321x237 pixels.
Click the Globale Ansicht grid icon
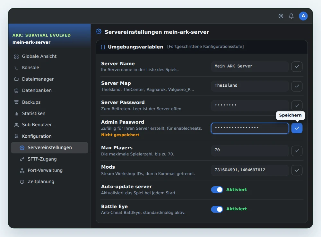pyautogui.click(x=16, y=57)
